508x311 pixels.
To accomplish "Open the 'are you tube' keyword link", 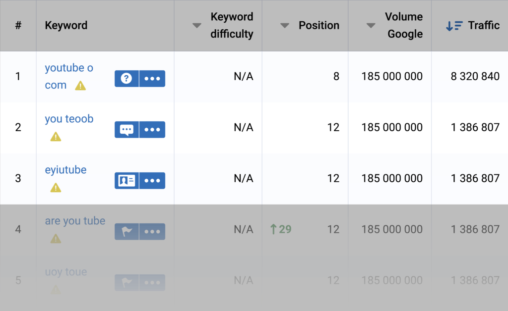I will pos(75,221).
